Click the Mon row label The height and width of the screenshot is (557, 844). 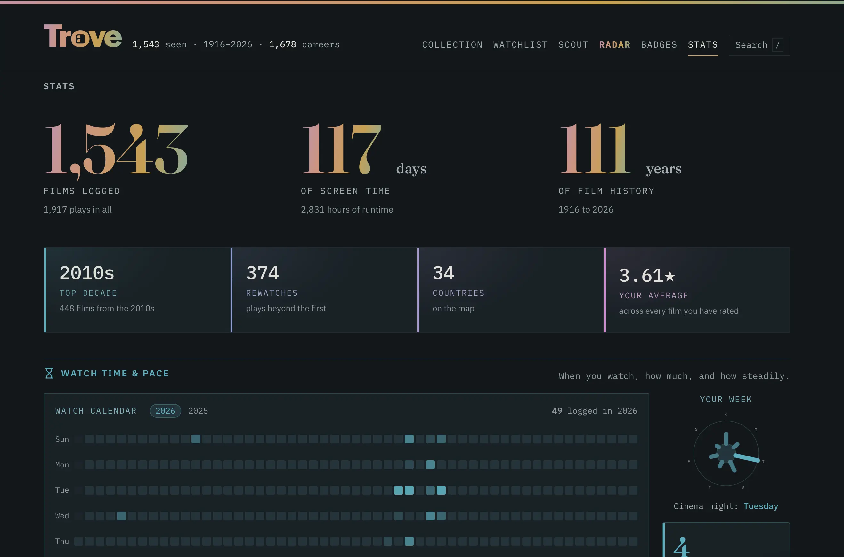tap(62, 464)
